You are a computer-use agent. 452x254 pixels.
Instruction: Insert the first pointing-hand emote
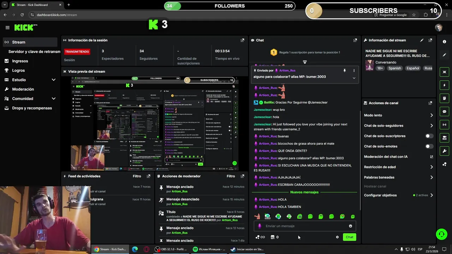click(257, 216)
